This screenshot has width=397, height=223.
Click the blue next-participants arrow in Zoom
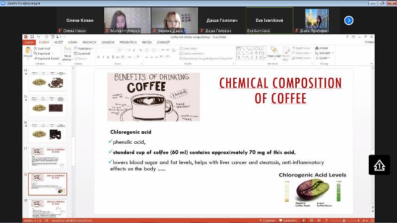(349, 20)
